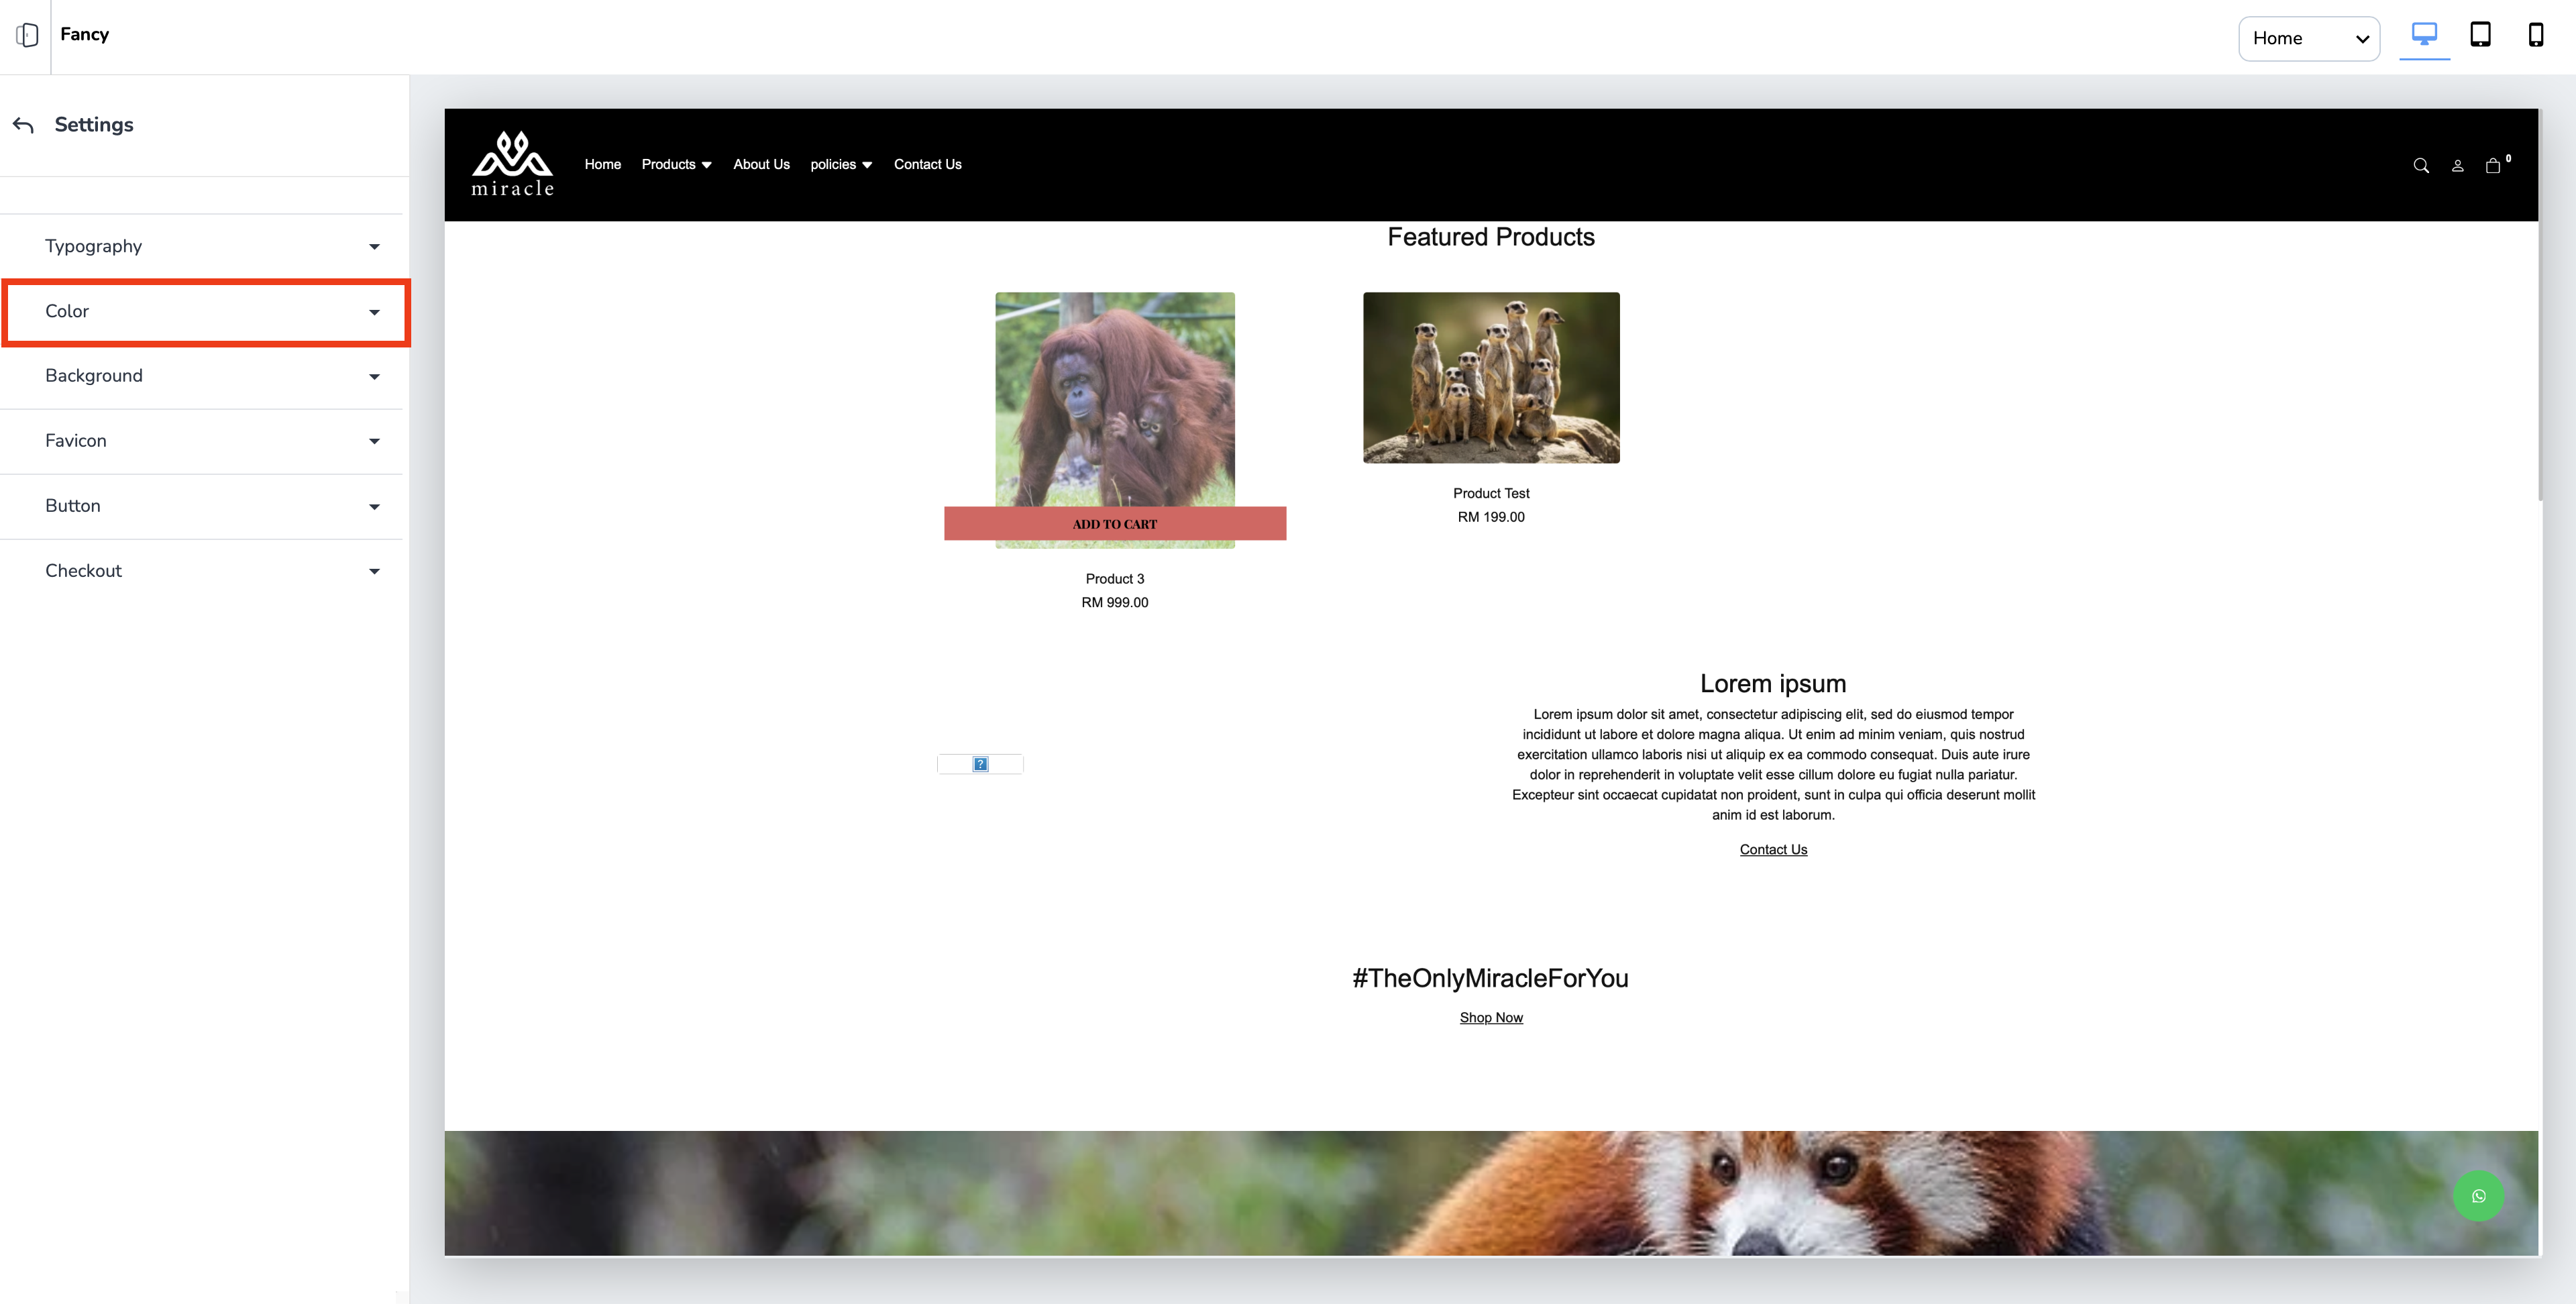Click the meerkats Product Test thumbnail
The width and height of the screenshot is (2576, 1304).
click(1490, 377)
